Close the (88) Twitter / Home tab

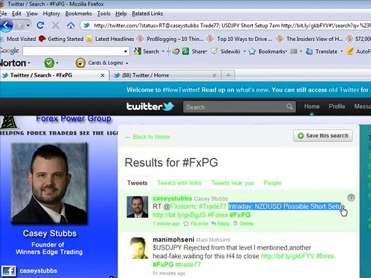tap(214, 75)
